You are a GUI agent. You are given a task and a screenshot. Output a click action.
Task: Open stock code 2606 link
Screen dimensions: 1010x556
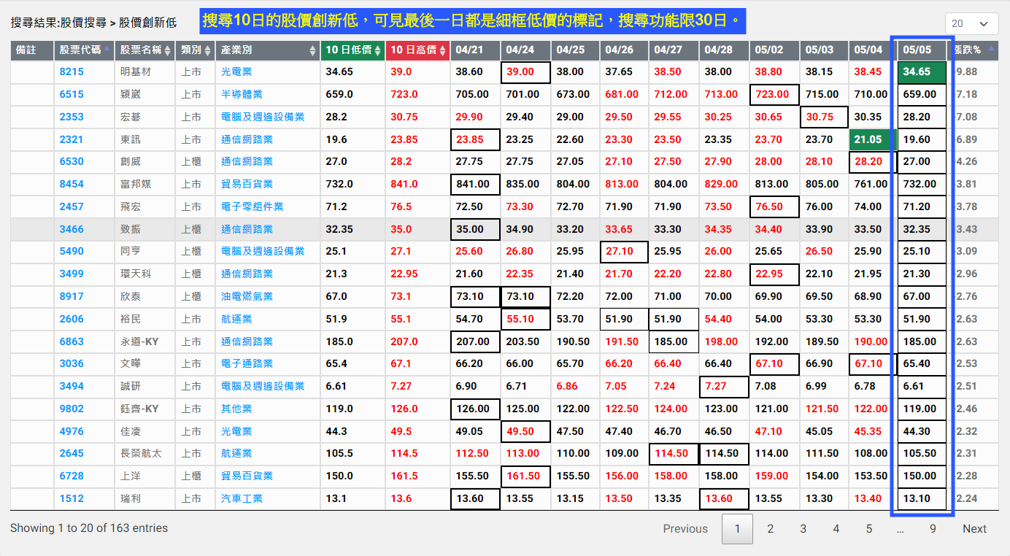pyautogui.click(x=72, y=319)
